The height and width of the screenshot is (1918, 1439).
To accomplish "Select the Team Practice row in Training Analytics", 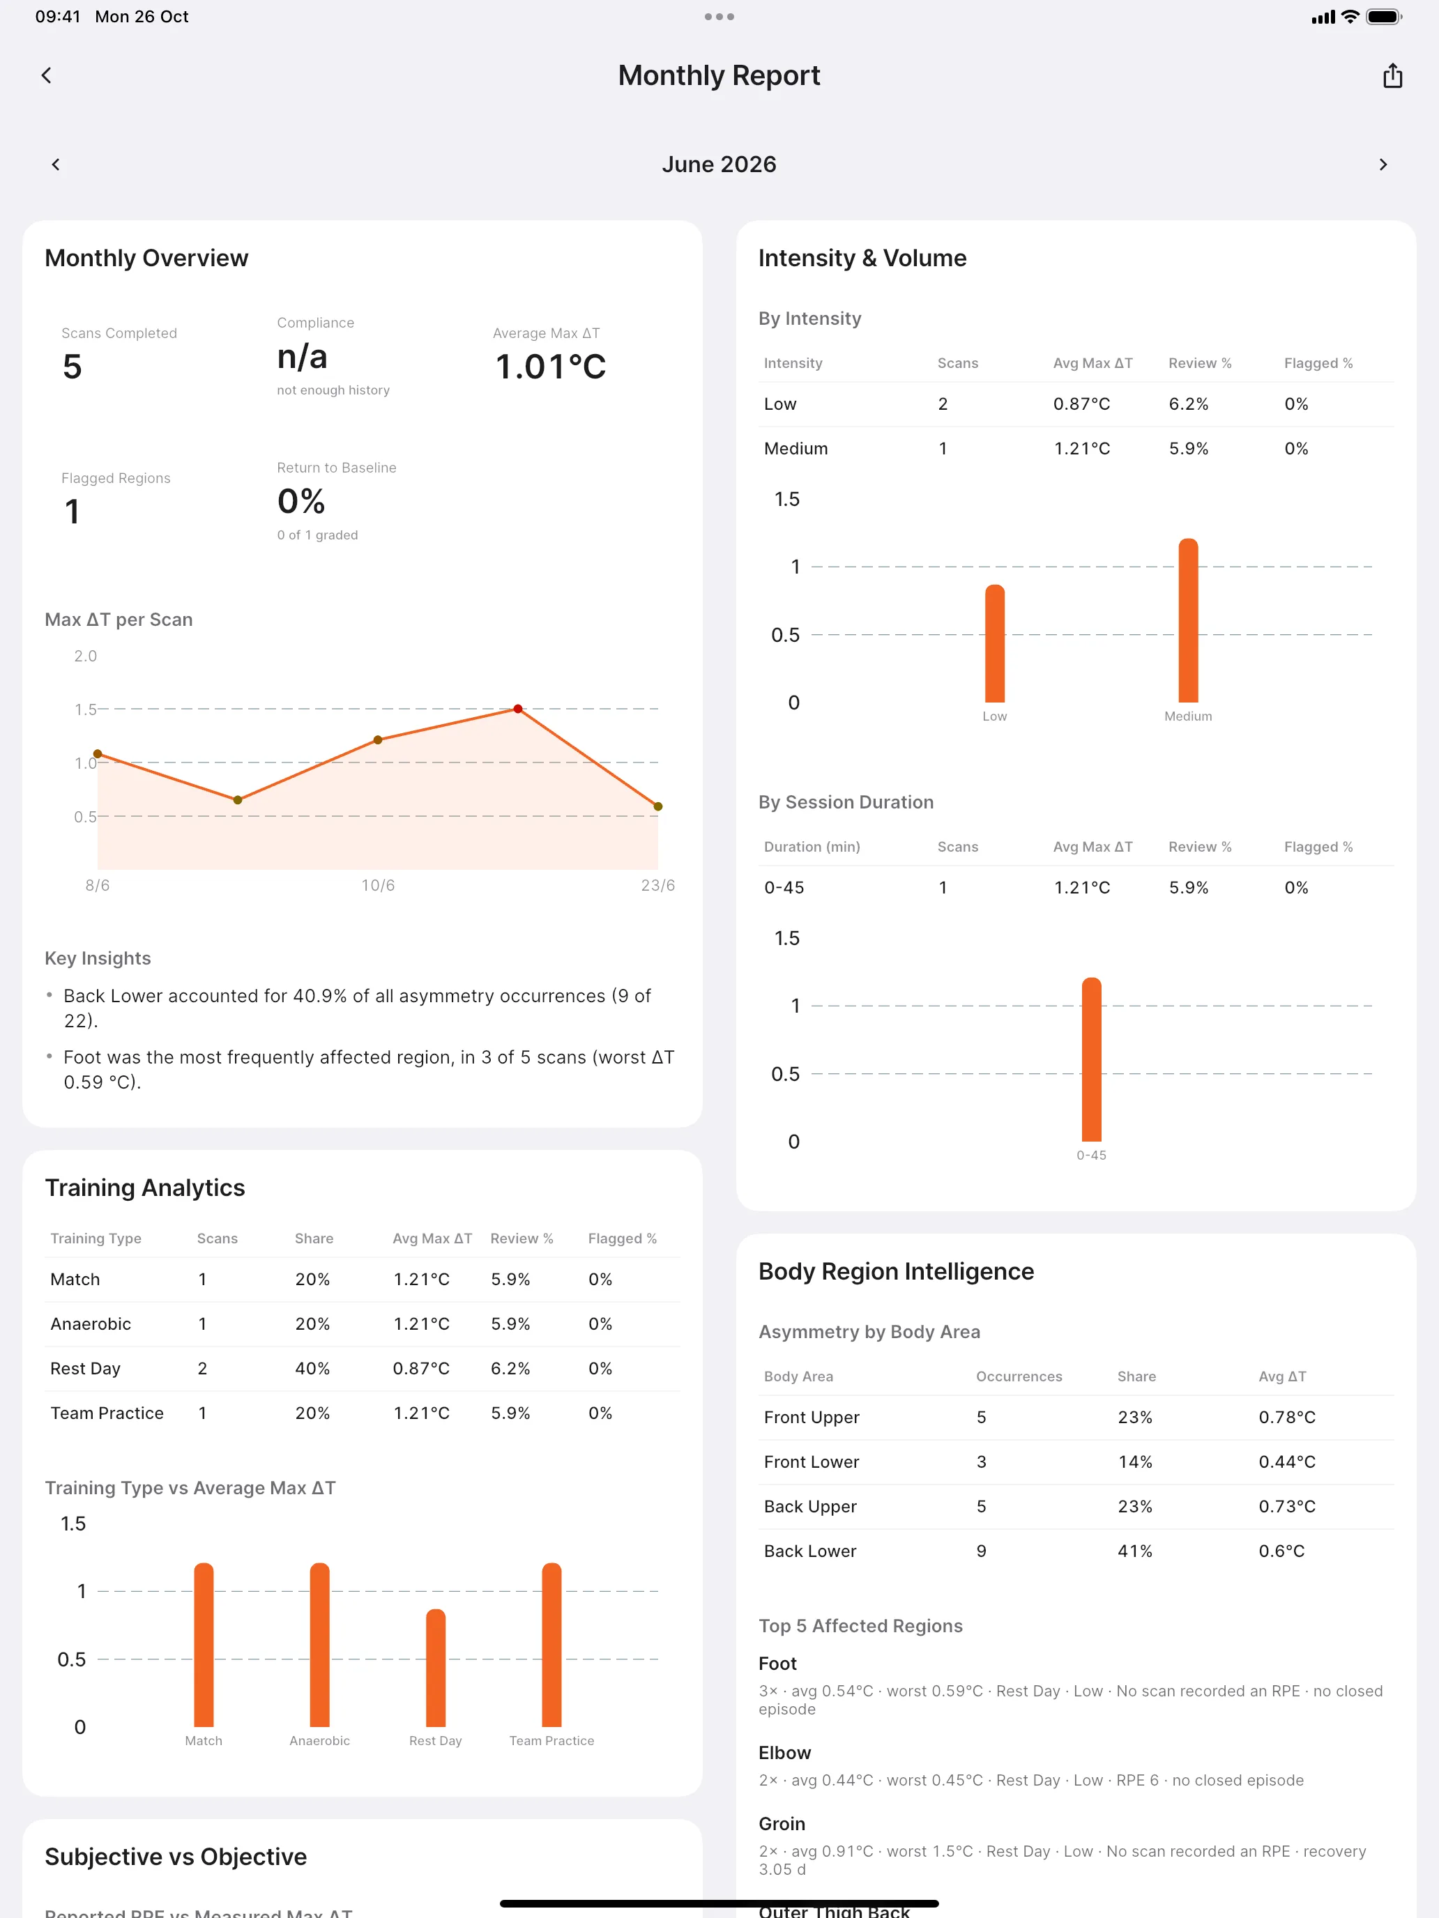I will coord(363,1413).
